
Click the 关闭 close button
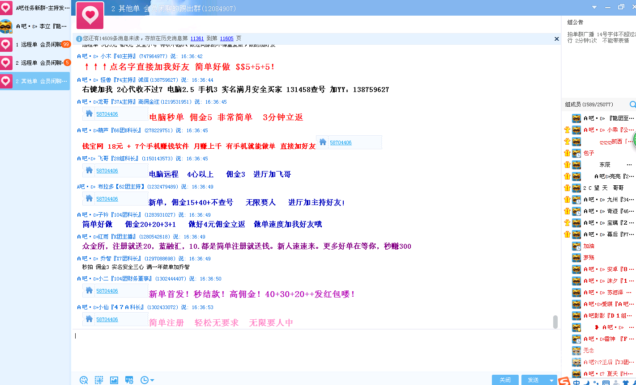click(x=505, y=379)
